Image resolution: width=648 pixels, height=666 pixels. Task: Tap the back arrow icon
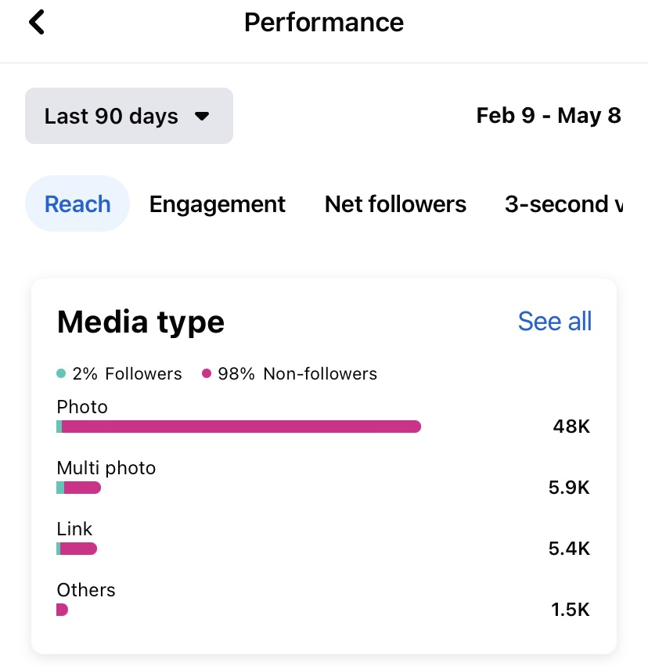36,22
